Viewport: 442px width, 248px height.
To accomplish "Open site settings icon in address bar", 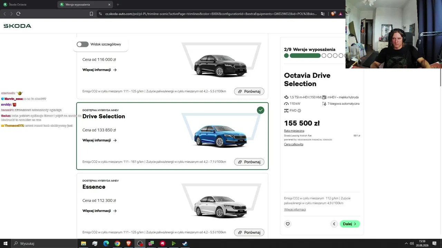I will pos(100,14).
